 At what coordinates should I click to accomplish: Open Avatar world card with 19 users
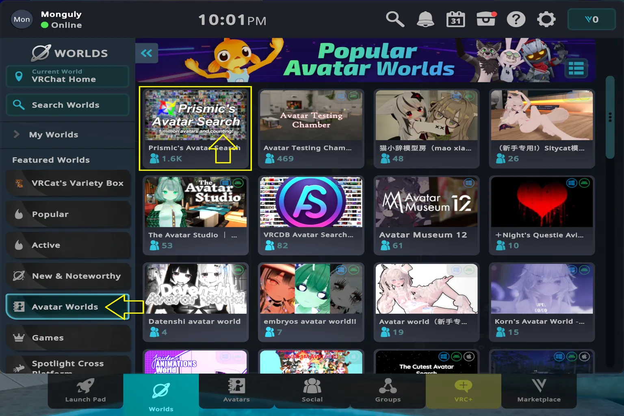[426, 302]
